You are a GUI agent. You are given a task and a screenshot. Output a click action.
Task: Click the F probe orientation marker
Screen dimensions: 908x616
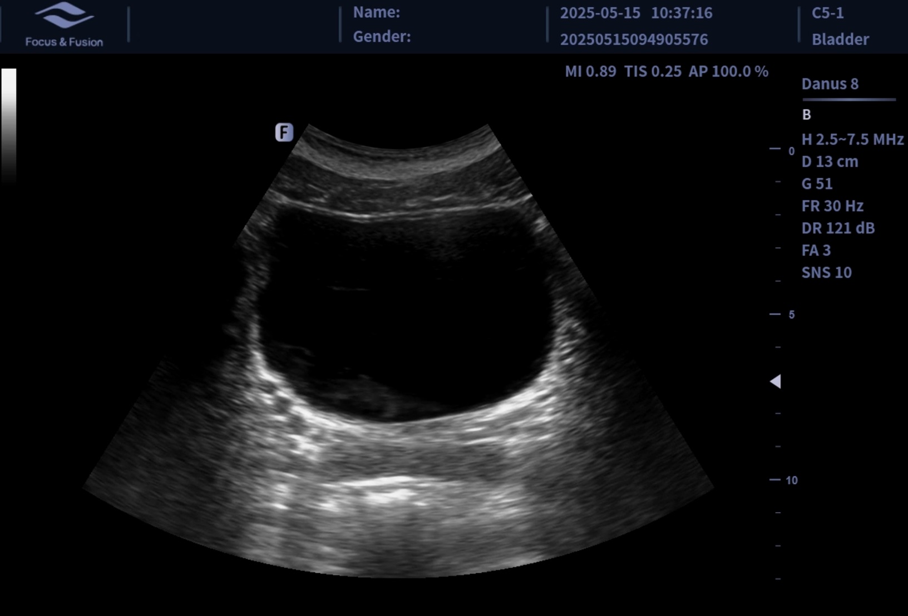(284, 132)
